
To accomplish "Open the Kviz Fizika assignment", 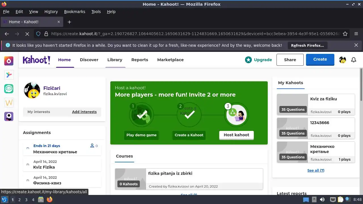I will tap(62, 164).
